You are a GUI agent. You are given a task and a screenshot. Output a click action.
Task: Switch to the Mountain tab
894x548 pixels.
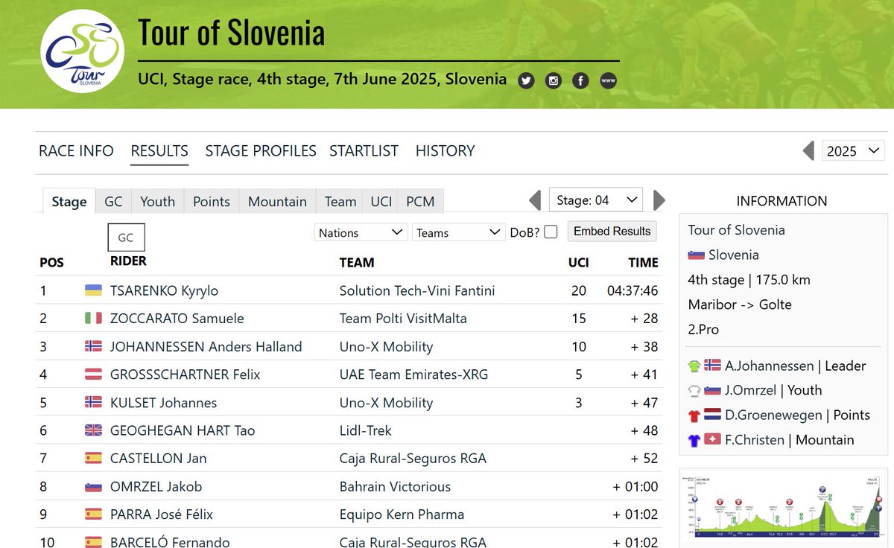click(277, 202)
